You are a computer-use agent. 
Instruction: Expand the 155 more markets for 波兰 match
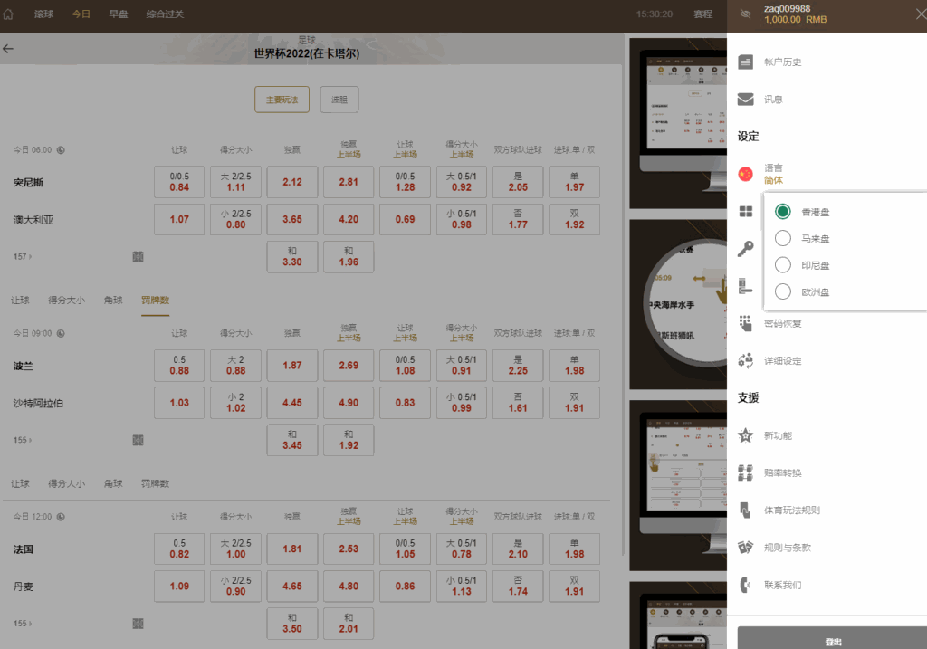22,440
